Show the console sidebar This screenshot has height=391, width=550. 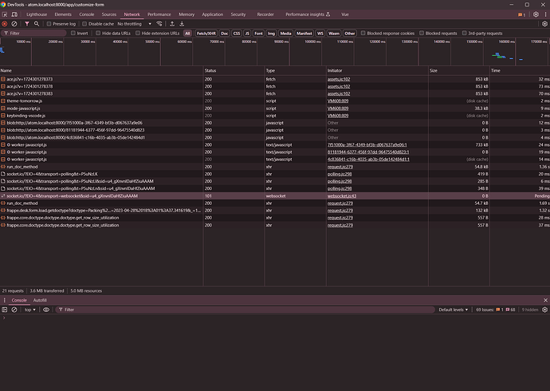point(5,310)
